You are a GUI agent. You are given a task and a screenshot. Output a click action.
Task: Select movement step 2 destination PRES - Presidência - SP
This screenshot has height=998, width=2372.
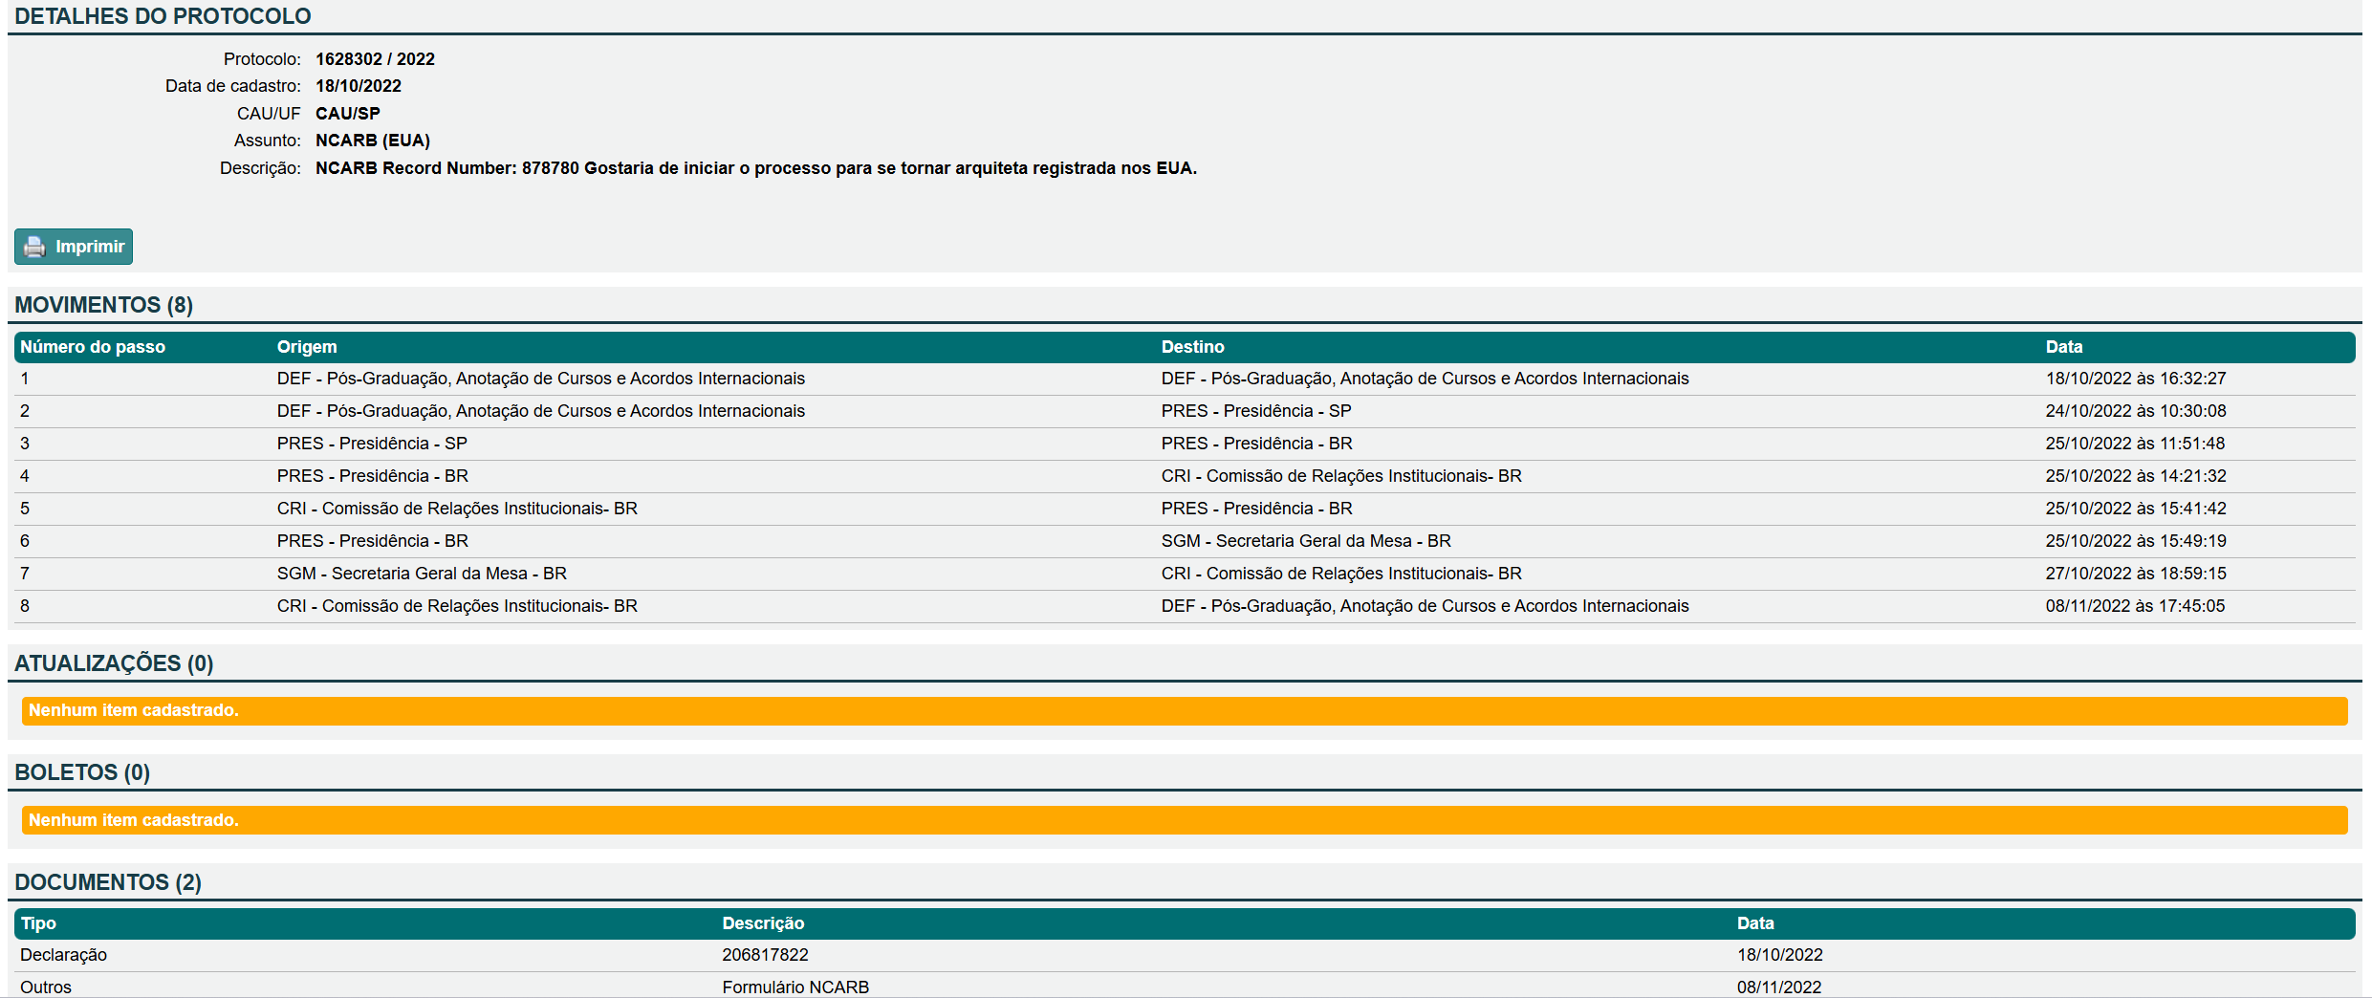tap(1255, 411)
